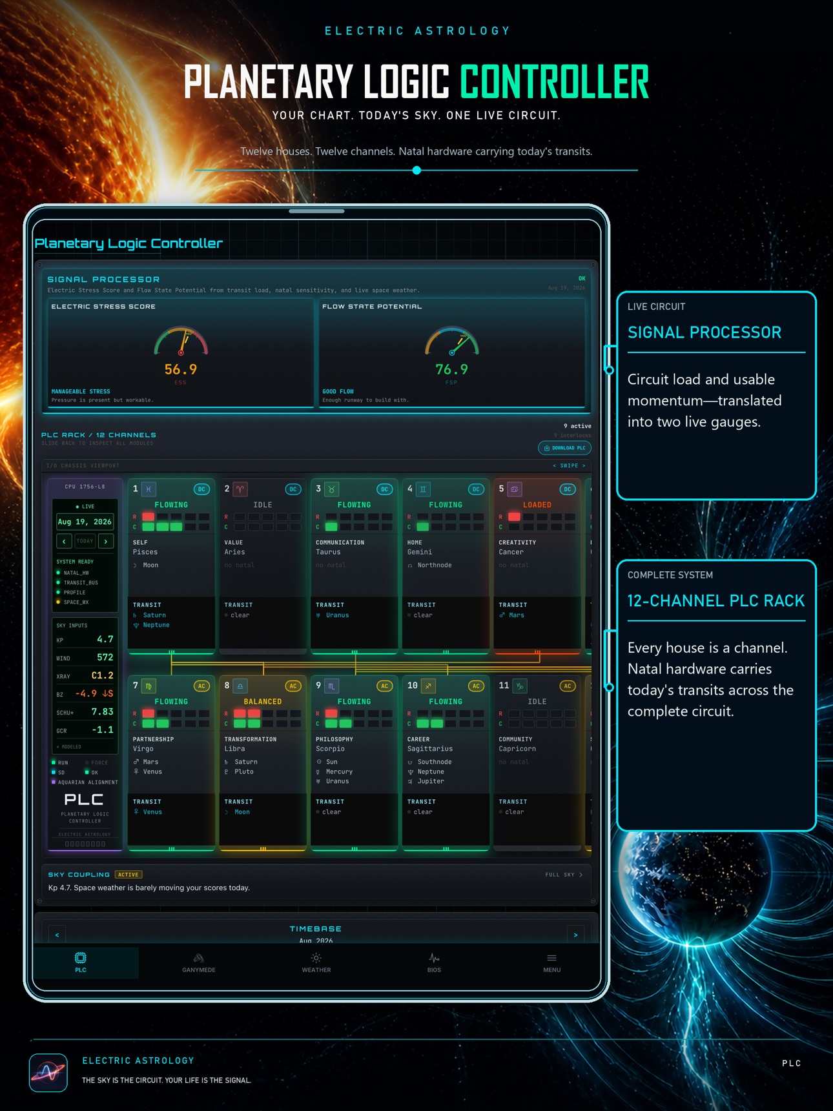Select the Capricorn icon on channel 11
Screen dimensions: 833x1111
coord(519,686)
